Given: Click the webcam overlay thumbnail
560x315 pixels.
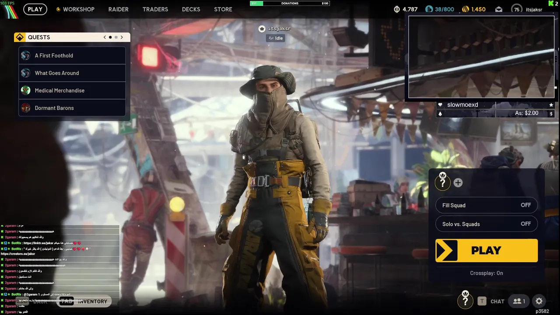Looking at the screenshot, I should click(481, 57).
